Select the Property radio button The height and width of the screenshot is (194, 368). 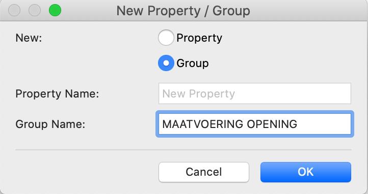(x=166, y=38)
